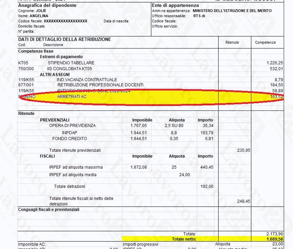
Task: Click the Aliquota value 23,00
Action: 278,244
